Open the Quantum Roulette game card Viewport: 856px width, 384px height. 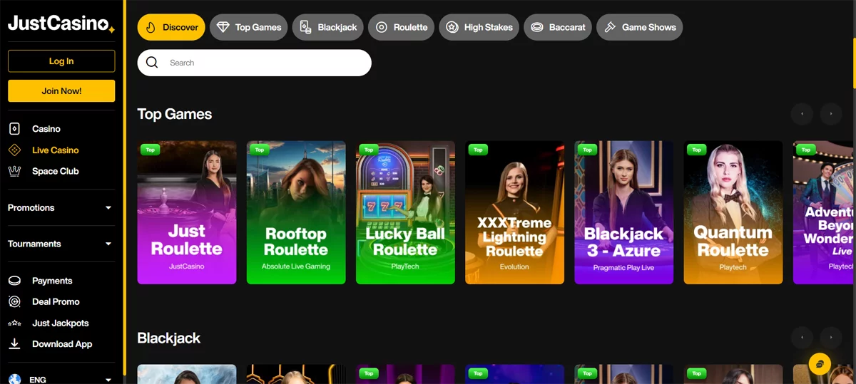(x=733, y=212)
